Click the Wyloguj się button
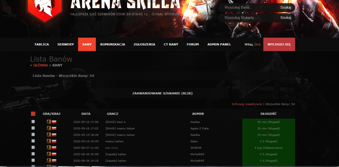This screenshot has height=167, width=339. [x=279, y=44]
